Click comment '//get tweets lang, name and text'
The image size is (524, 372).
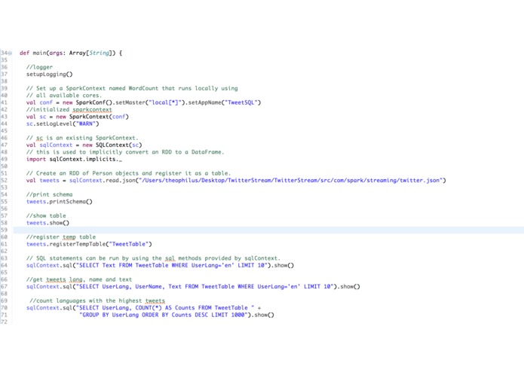click(x=79, y=279)
